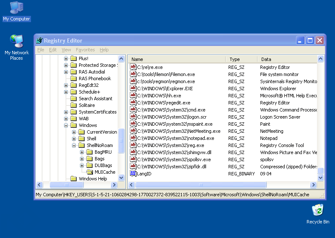
Task: Select the reg.exe value name
Action: coord(170,145)
